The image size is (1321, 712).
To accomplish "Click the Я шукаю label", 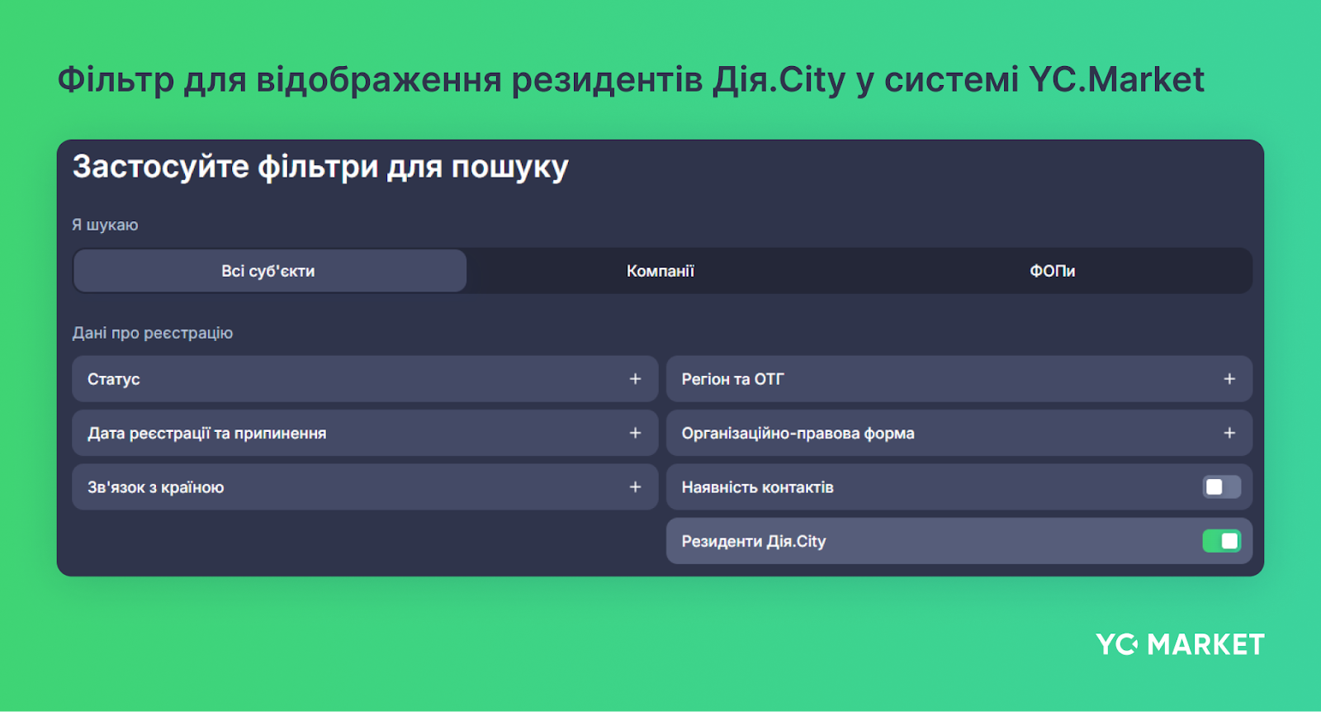I will 105,225.
